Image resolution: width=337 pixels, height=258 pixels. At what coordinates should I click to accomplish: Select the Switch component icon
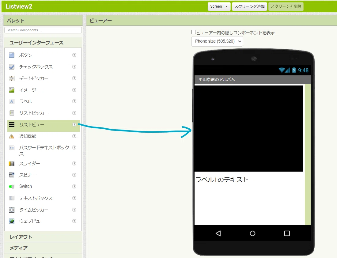pos(12,187)
